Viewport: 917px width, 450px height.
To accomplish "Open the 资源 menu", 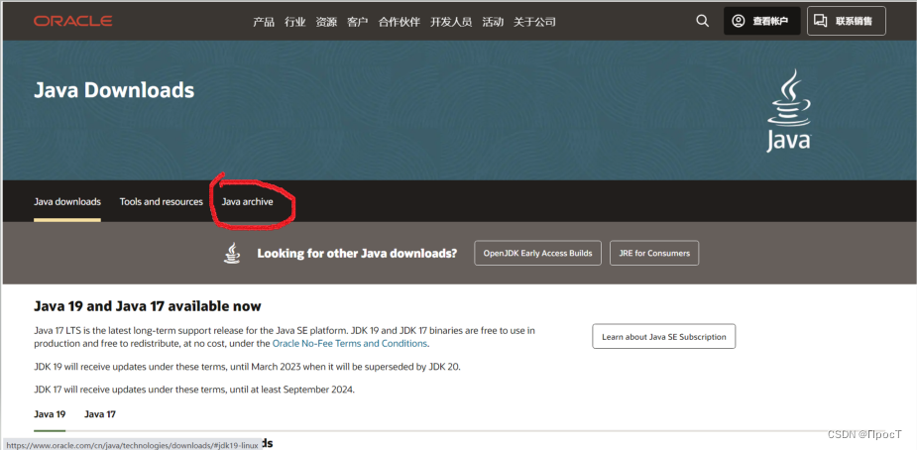I will coord(326,22).
